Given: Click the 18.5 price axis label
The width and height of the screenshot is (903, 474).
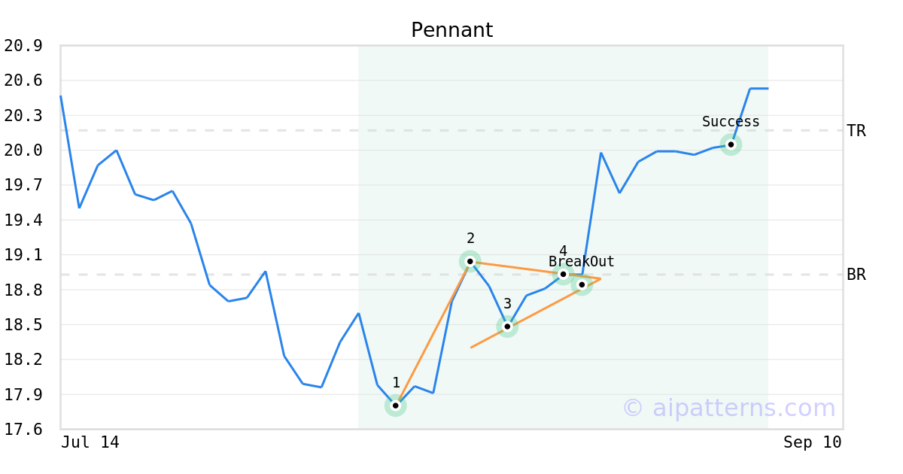Looking at the screenshot, I should (23, 325).
